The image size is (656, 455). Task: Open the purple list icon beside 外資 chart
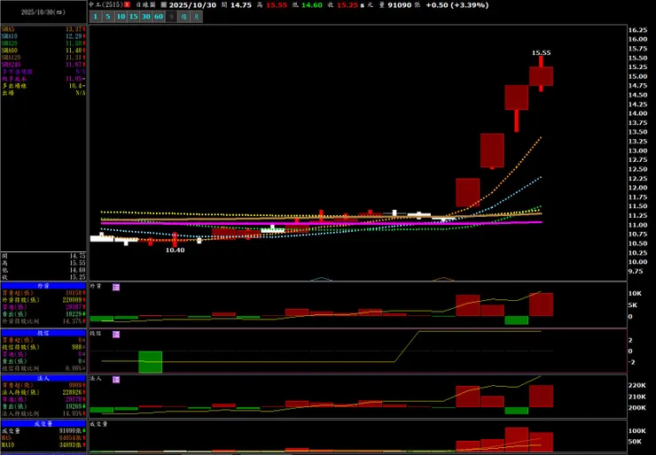[116, 287]
